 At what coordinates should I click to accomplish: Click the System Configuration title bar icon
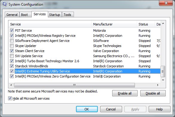pos(4,4)
